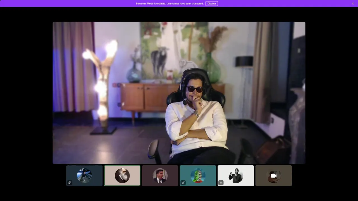
Task: Click Disable in the Streamer Mode banner
Action: 211,4
